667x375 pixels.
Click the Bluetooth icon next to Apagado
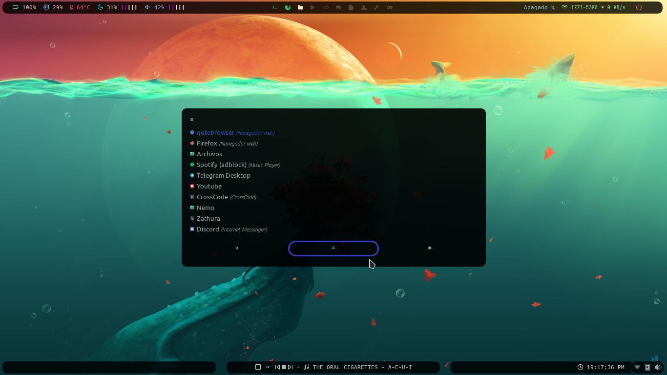(x=553, y=7)
